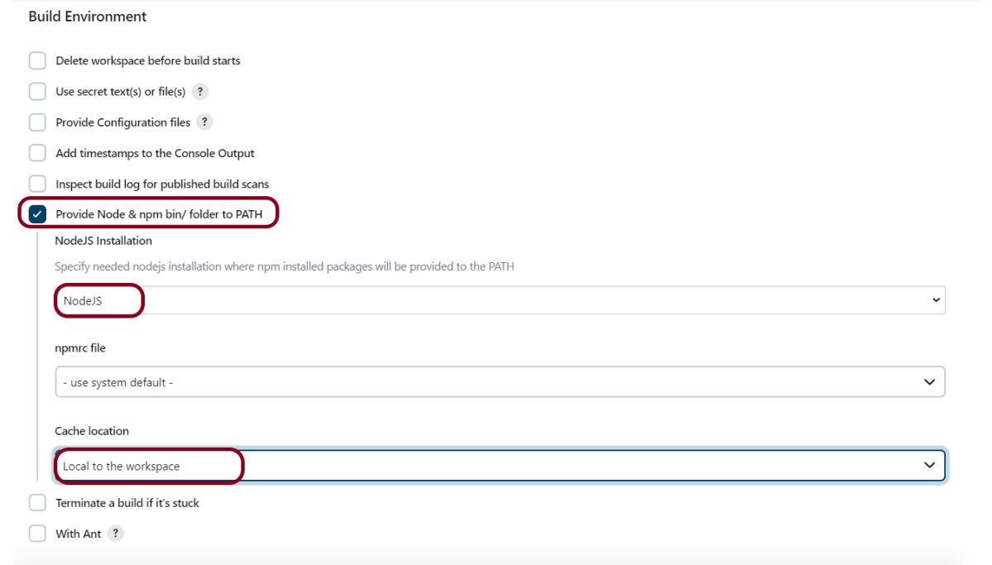Image resolution: width=992 pixels, height=565 pixels.
Task: Check the 'With Ant' checkbox
Action: (x=37, y=534)
